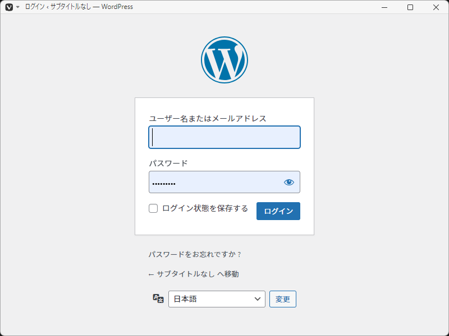Screen dimensions: 449x336
Task: Open the 日本語 language dropdown
Action: tap(217, 299)
